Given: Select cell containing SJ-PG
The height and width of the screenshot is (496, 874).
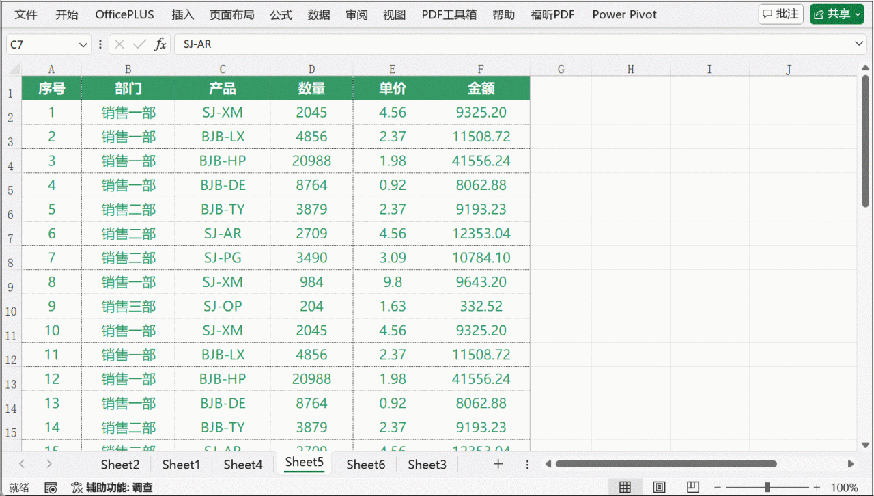Looking at the screenshot, I should (223, 258).
